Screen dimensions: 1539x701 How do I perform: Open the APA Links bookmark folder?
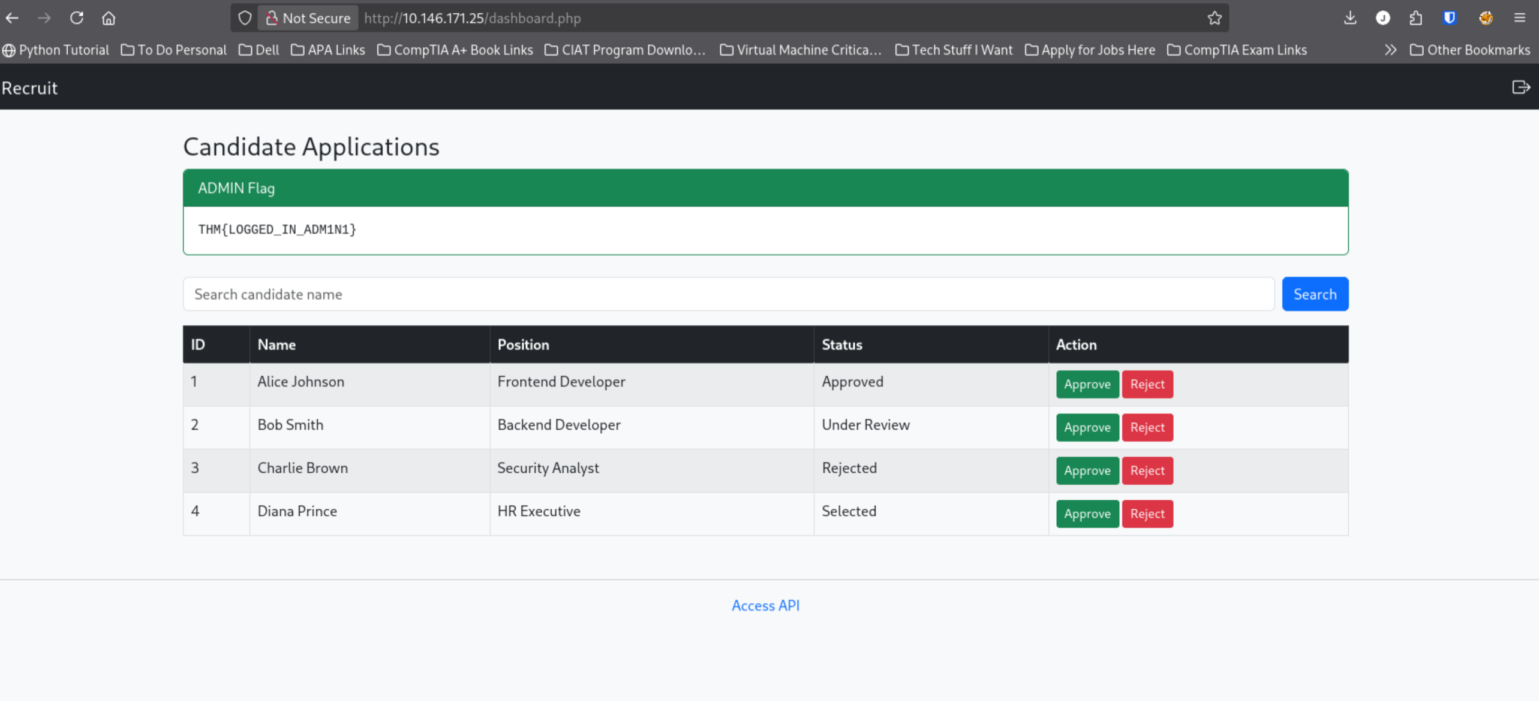click(327, 50)
